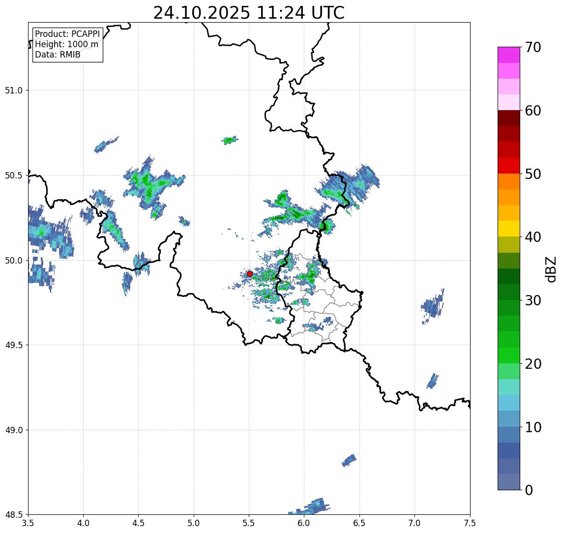The height and width of the screenshot is (533, 563).
Task: Click the longitude axis label 5.5
Action: pyautogui.click(x=249, y=523)
